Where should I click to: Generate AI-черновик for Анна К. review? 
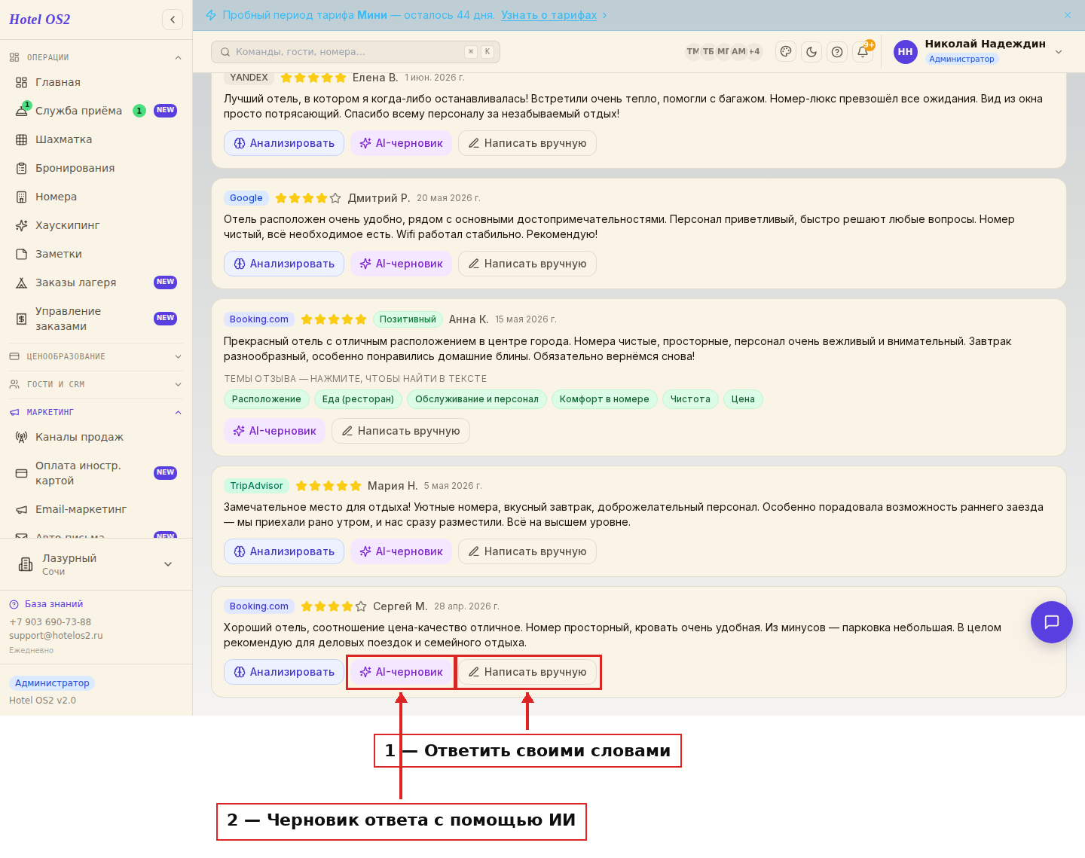coord(275,431)
